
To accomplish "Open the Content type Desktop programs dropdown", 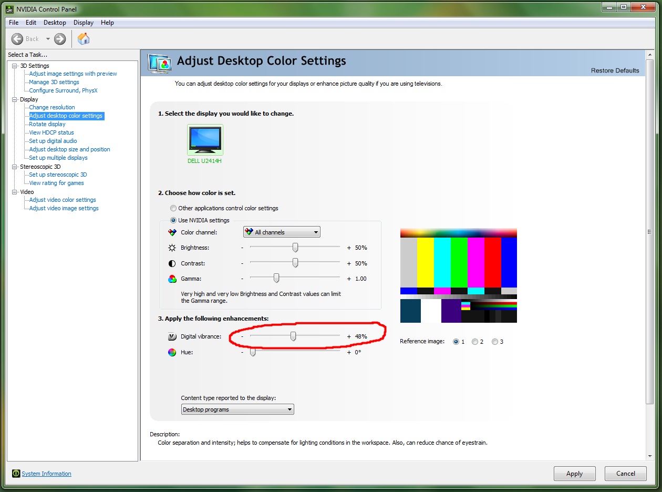I will 237,409.
